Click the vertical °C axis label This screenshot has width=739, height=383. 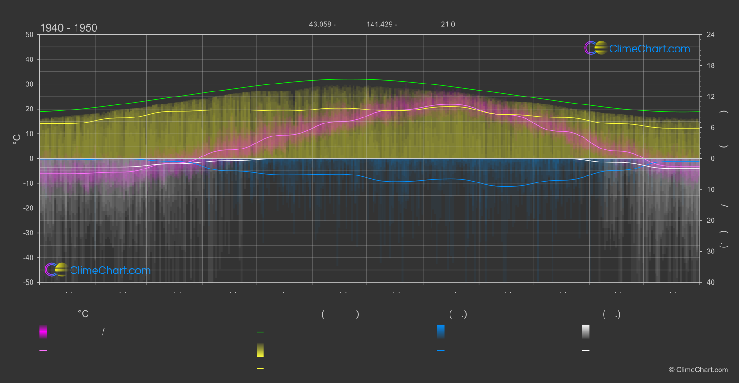(x=17, y=139)
